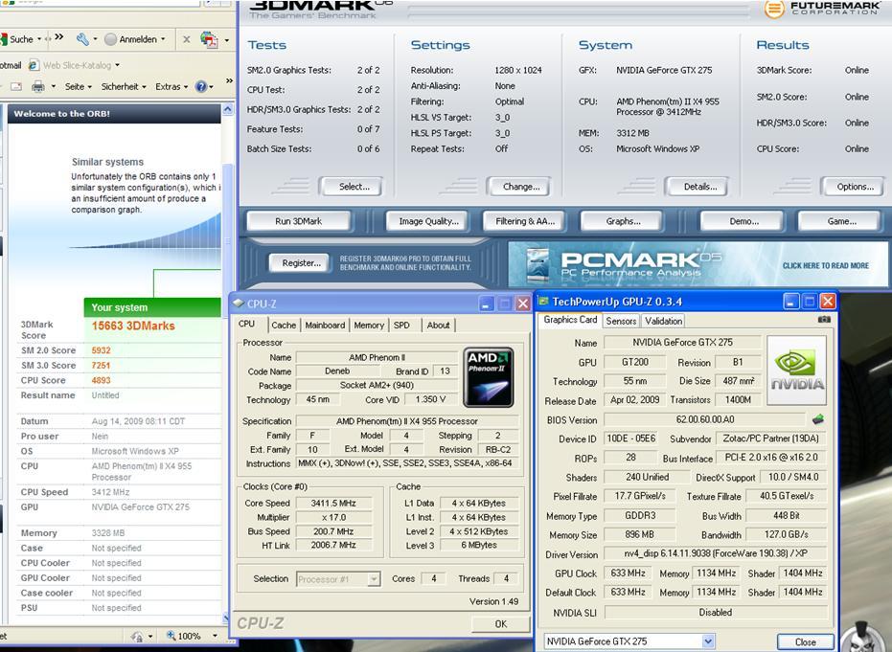
Task: Click the Details... button under System
Action: coord(700,187)
